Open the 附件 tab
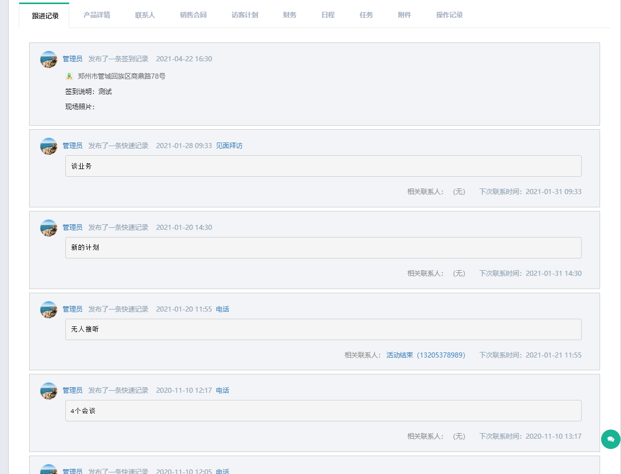The image size is (621, 474). click(x=405, y=15)
